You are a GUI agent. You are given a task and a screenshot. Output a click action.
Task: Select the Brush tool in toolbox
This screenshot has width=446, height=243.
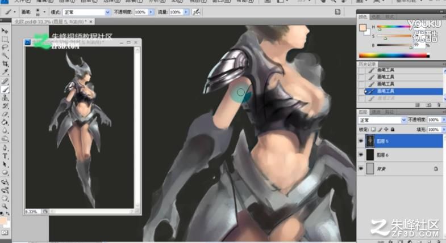tap(5, 89)
